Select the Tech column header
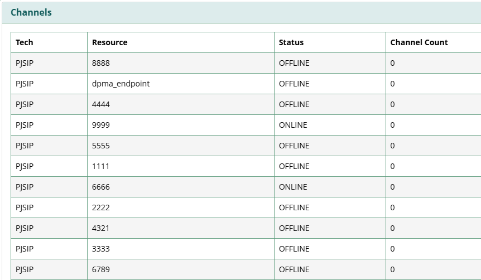 tap(24, 42)
